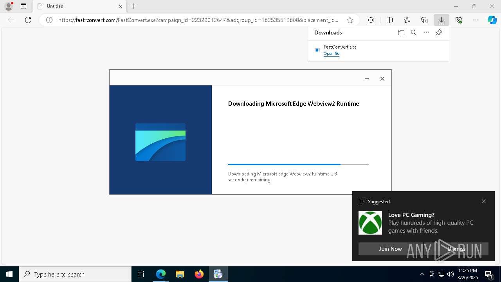Viewport: 501px width, 282px height.
Task: Open the Edge profile icon
Action: point(8,6)
